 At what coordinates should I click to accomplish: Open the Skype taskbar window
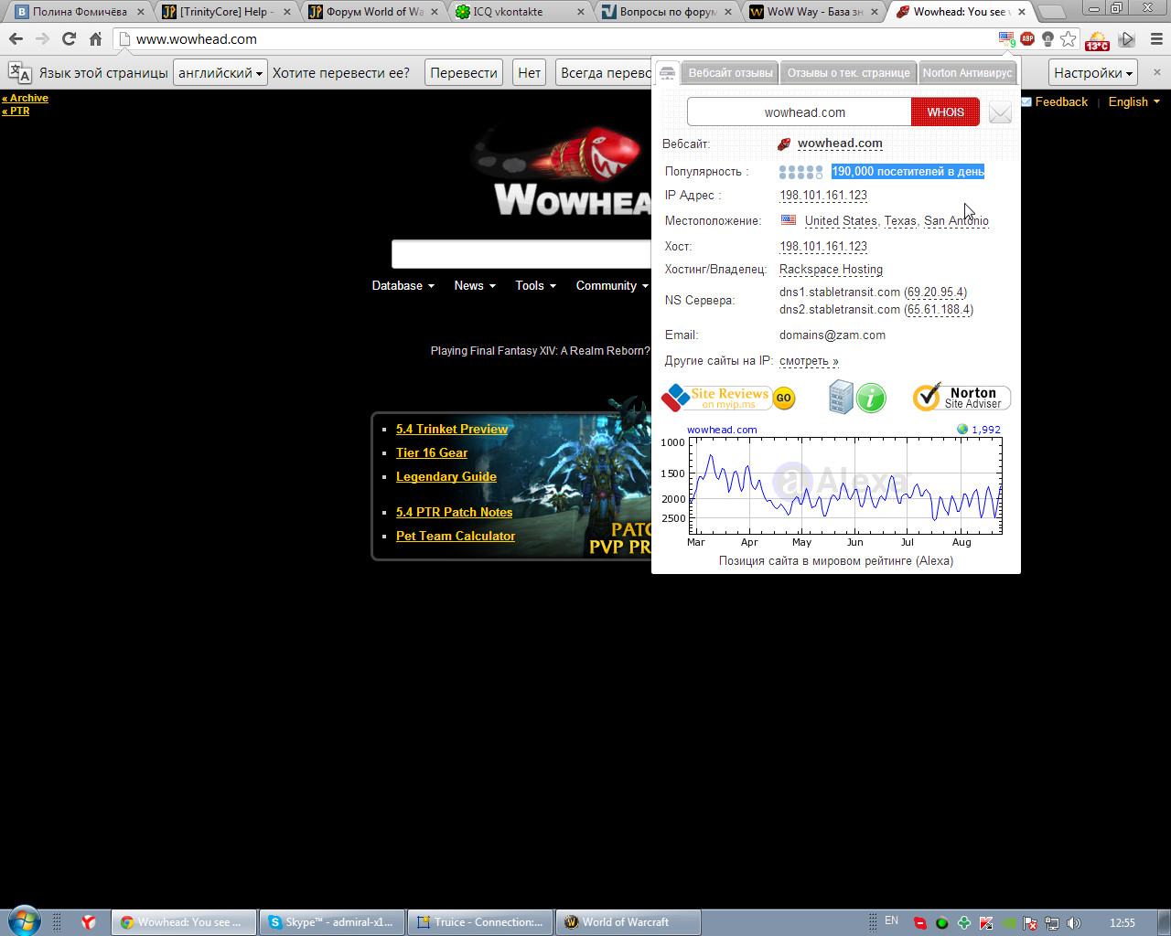[x=333, y=922]
